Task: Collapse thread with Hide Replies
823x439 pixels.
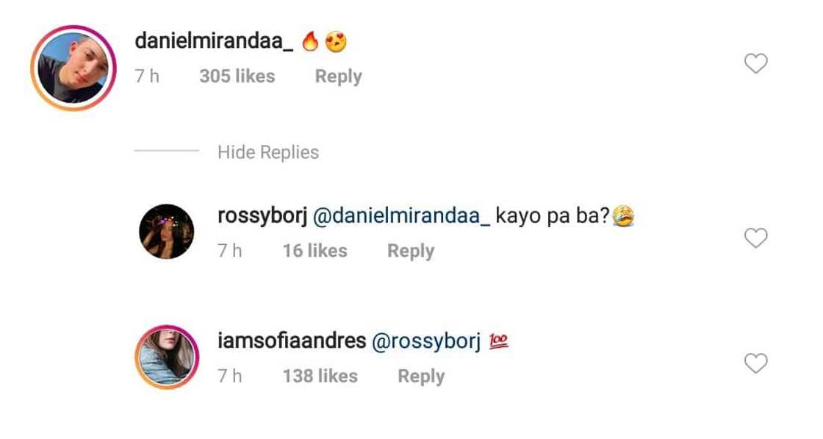Action: [x=268, y=152]
